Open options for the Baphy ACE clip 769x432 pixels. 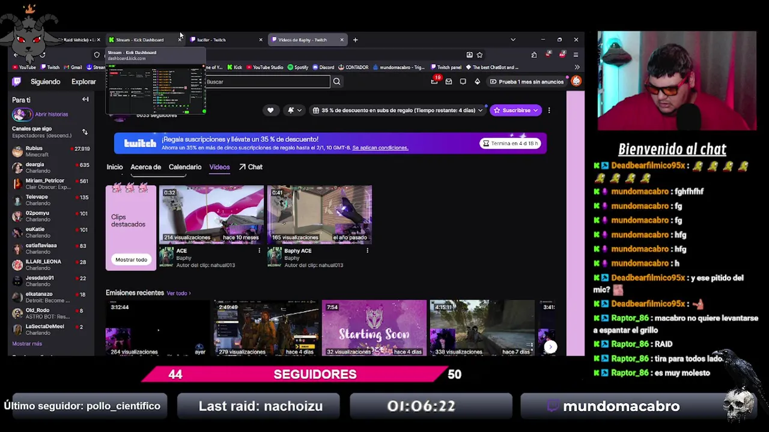tap(367, 251)
